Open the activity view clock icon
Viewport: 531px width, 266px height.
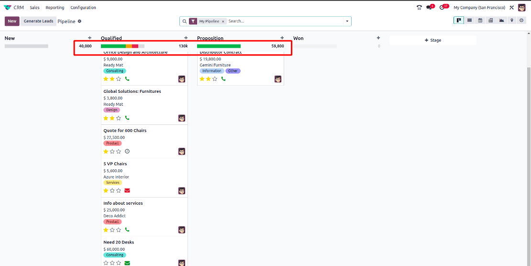(x=521, y=21)
